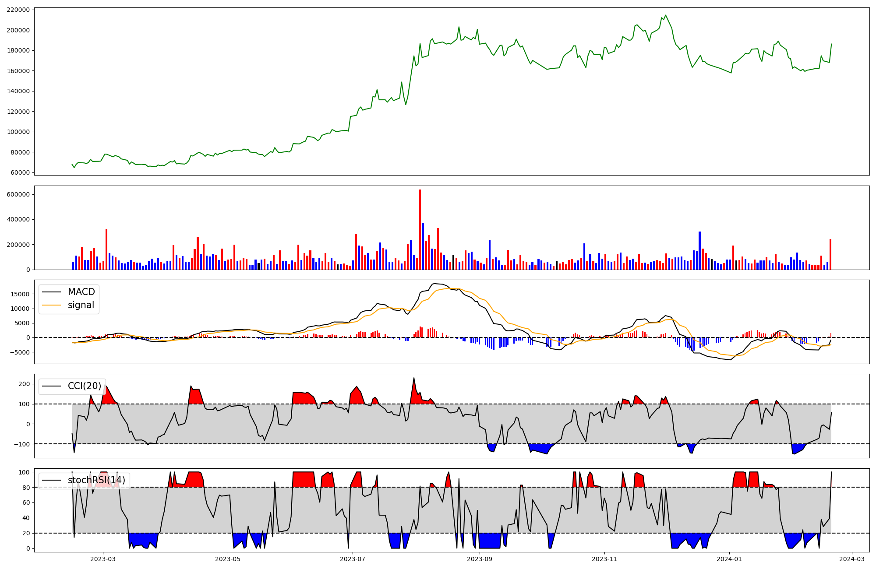Click the 40 label on stochRSI axis

click(26, 518)
